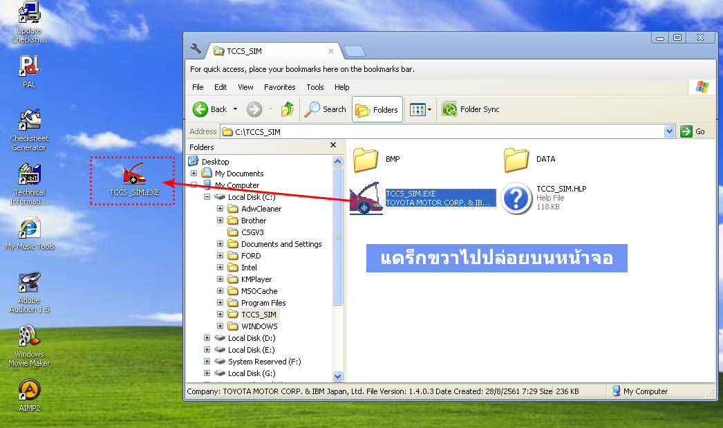Click the green Go button
723x428 pixels.
(x=693, y=131)
